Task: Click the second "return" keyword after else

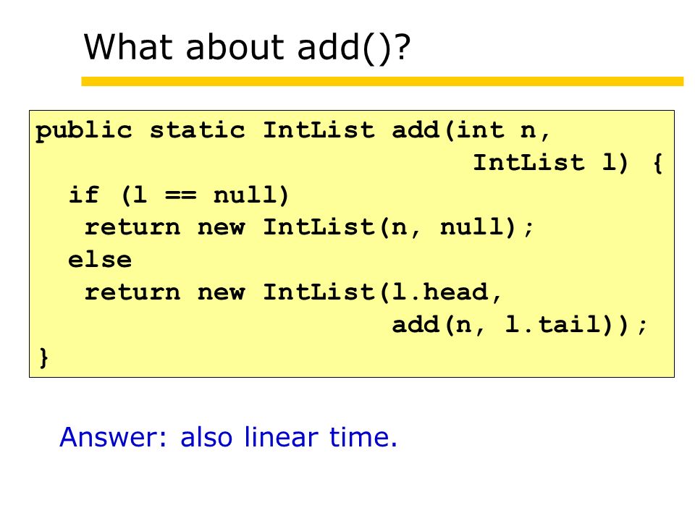Action: [132, 293]
